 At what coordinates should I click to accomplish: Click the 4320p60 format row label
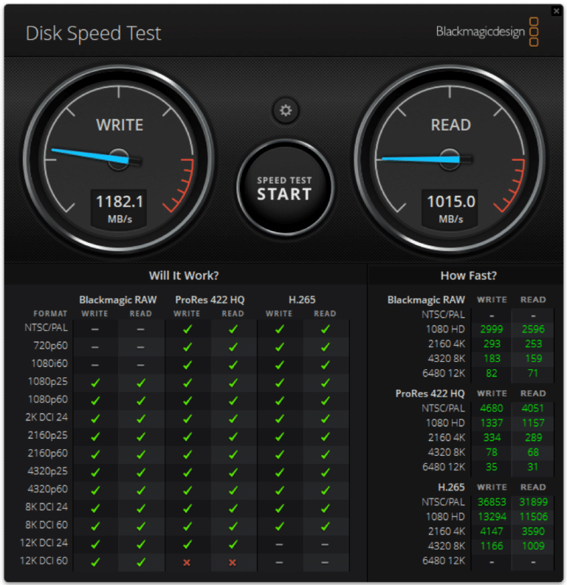click(x=48, y=489)
